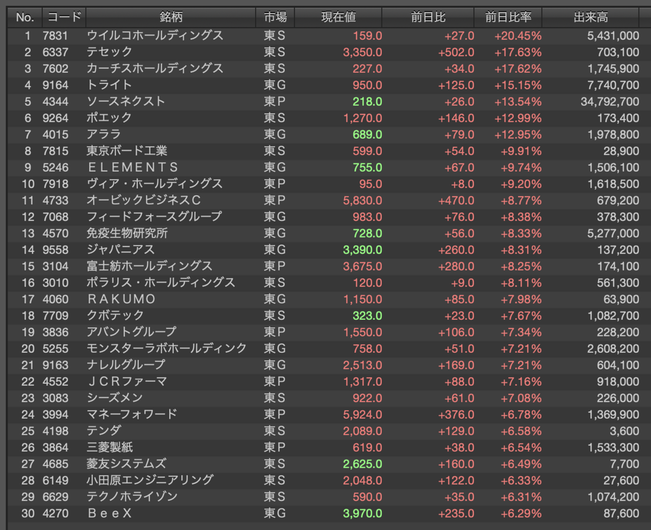This screenshot has width=651, height=530.
Task: Click the 前日比率 column header
Action: (508, 17)
